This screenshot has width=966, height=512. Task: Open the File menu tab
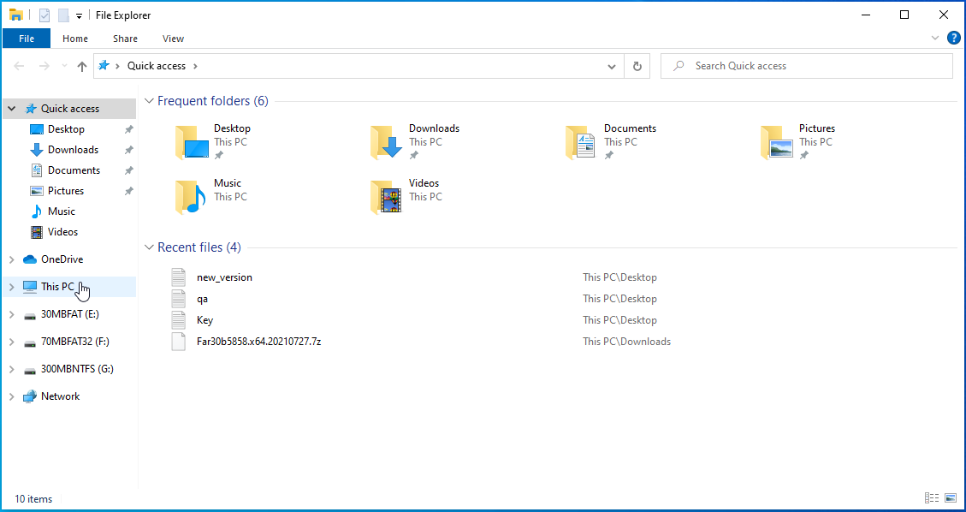(27, 39)
